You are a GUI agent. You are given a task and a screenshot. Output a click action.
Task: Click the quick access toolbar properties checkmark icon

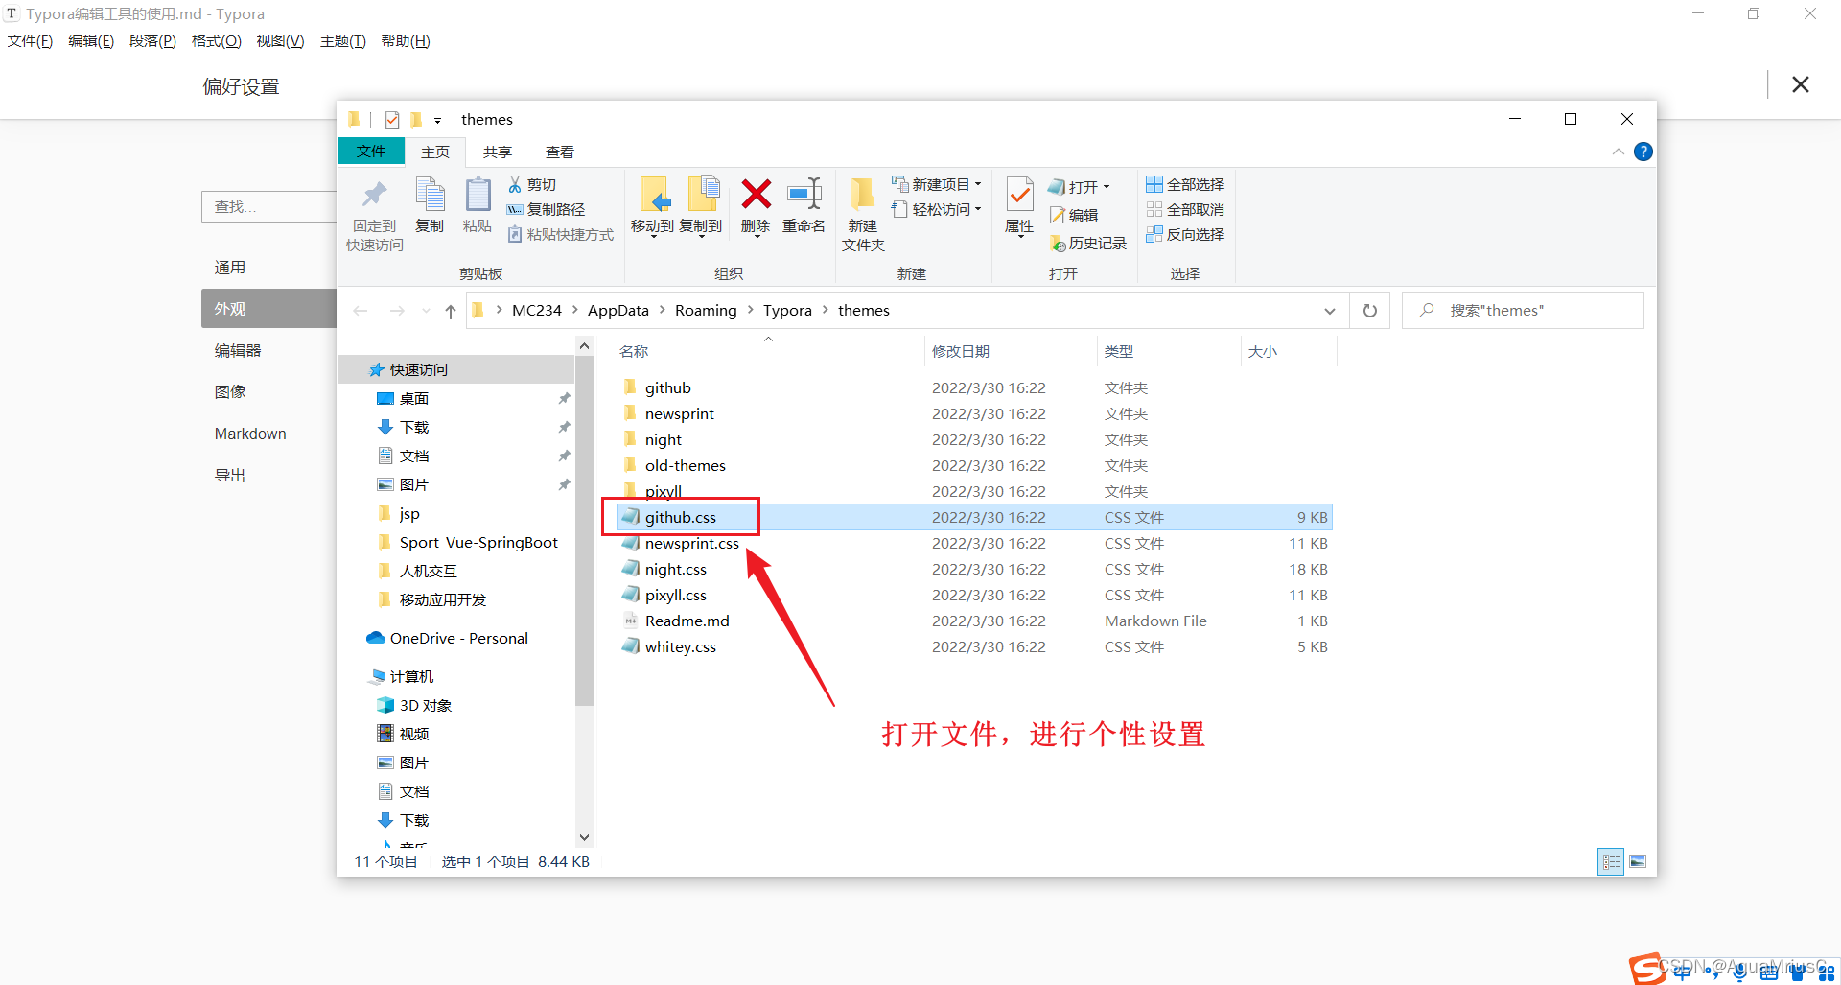click(392, 120)
